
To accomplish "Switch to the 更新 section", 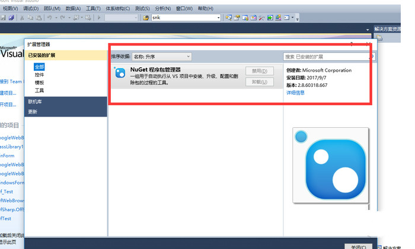I will point(66,112).
